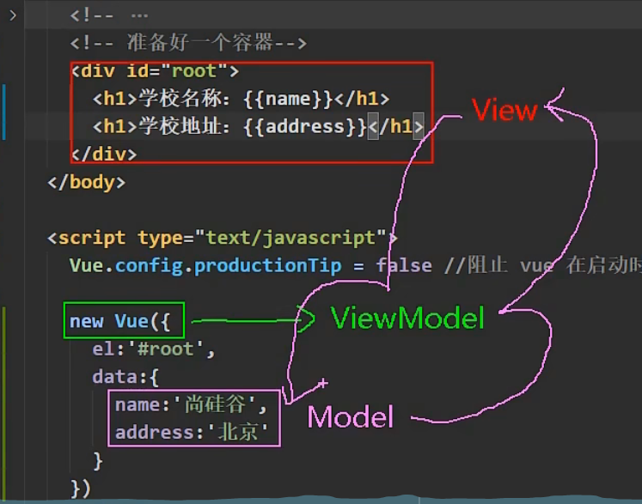Click the {{address}} interpolation expression

[x=305, y=127]
